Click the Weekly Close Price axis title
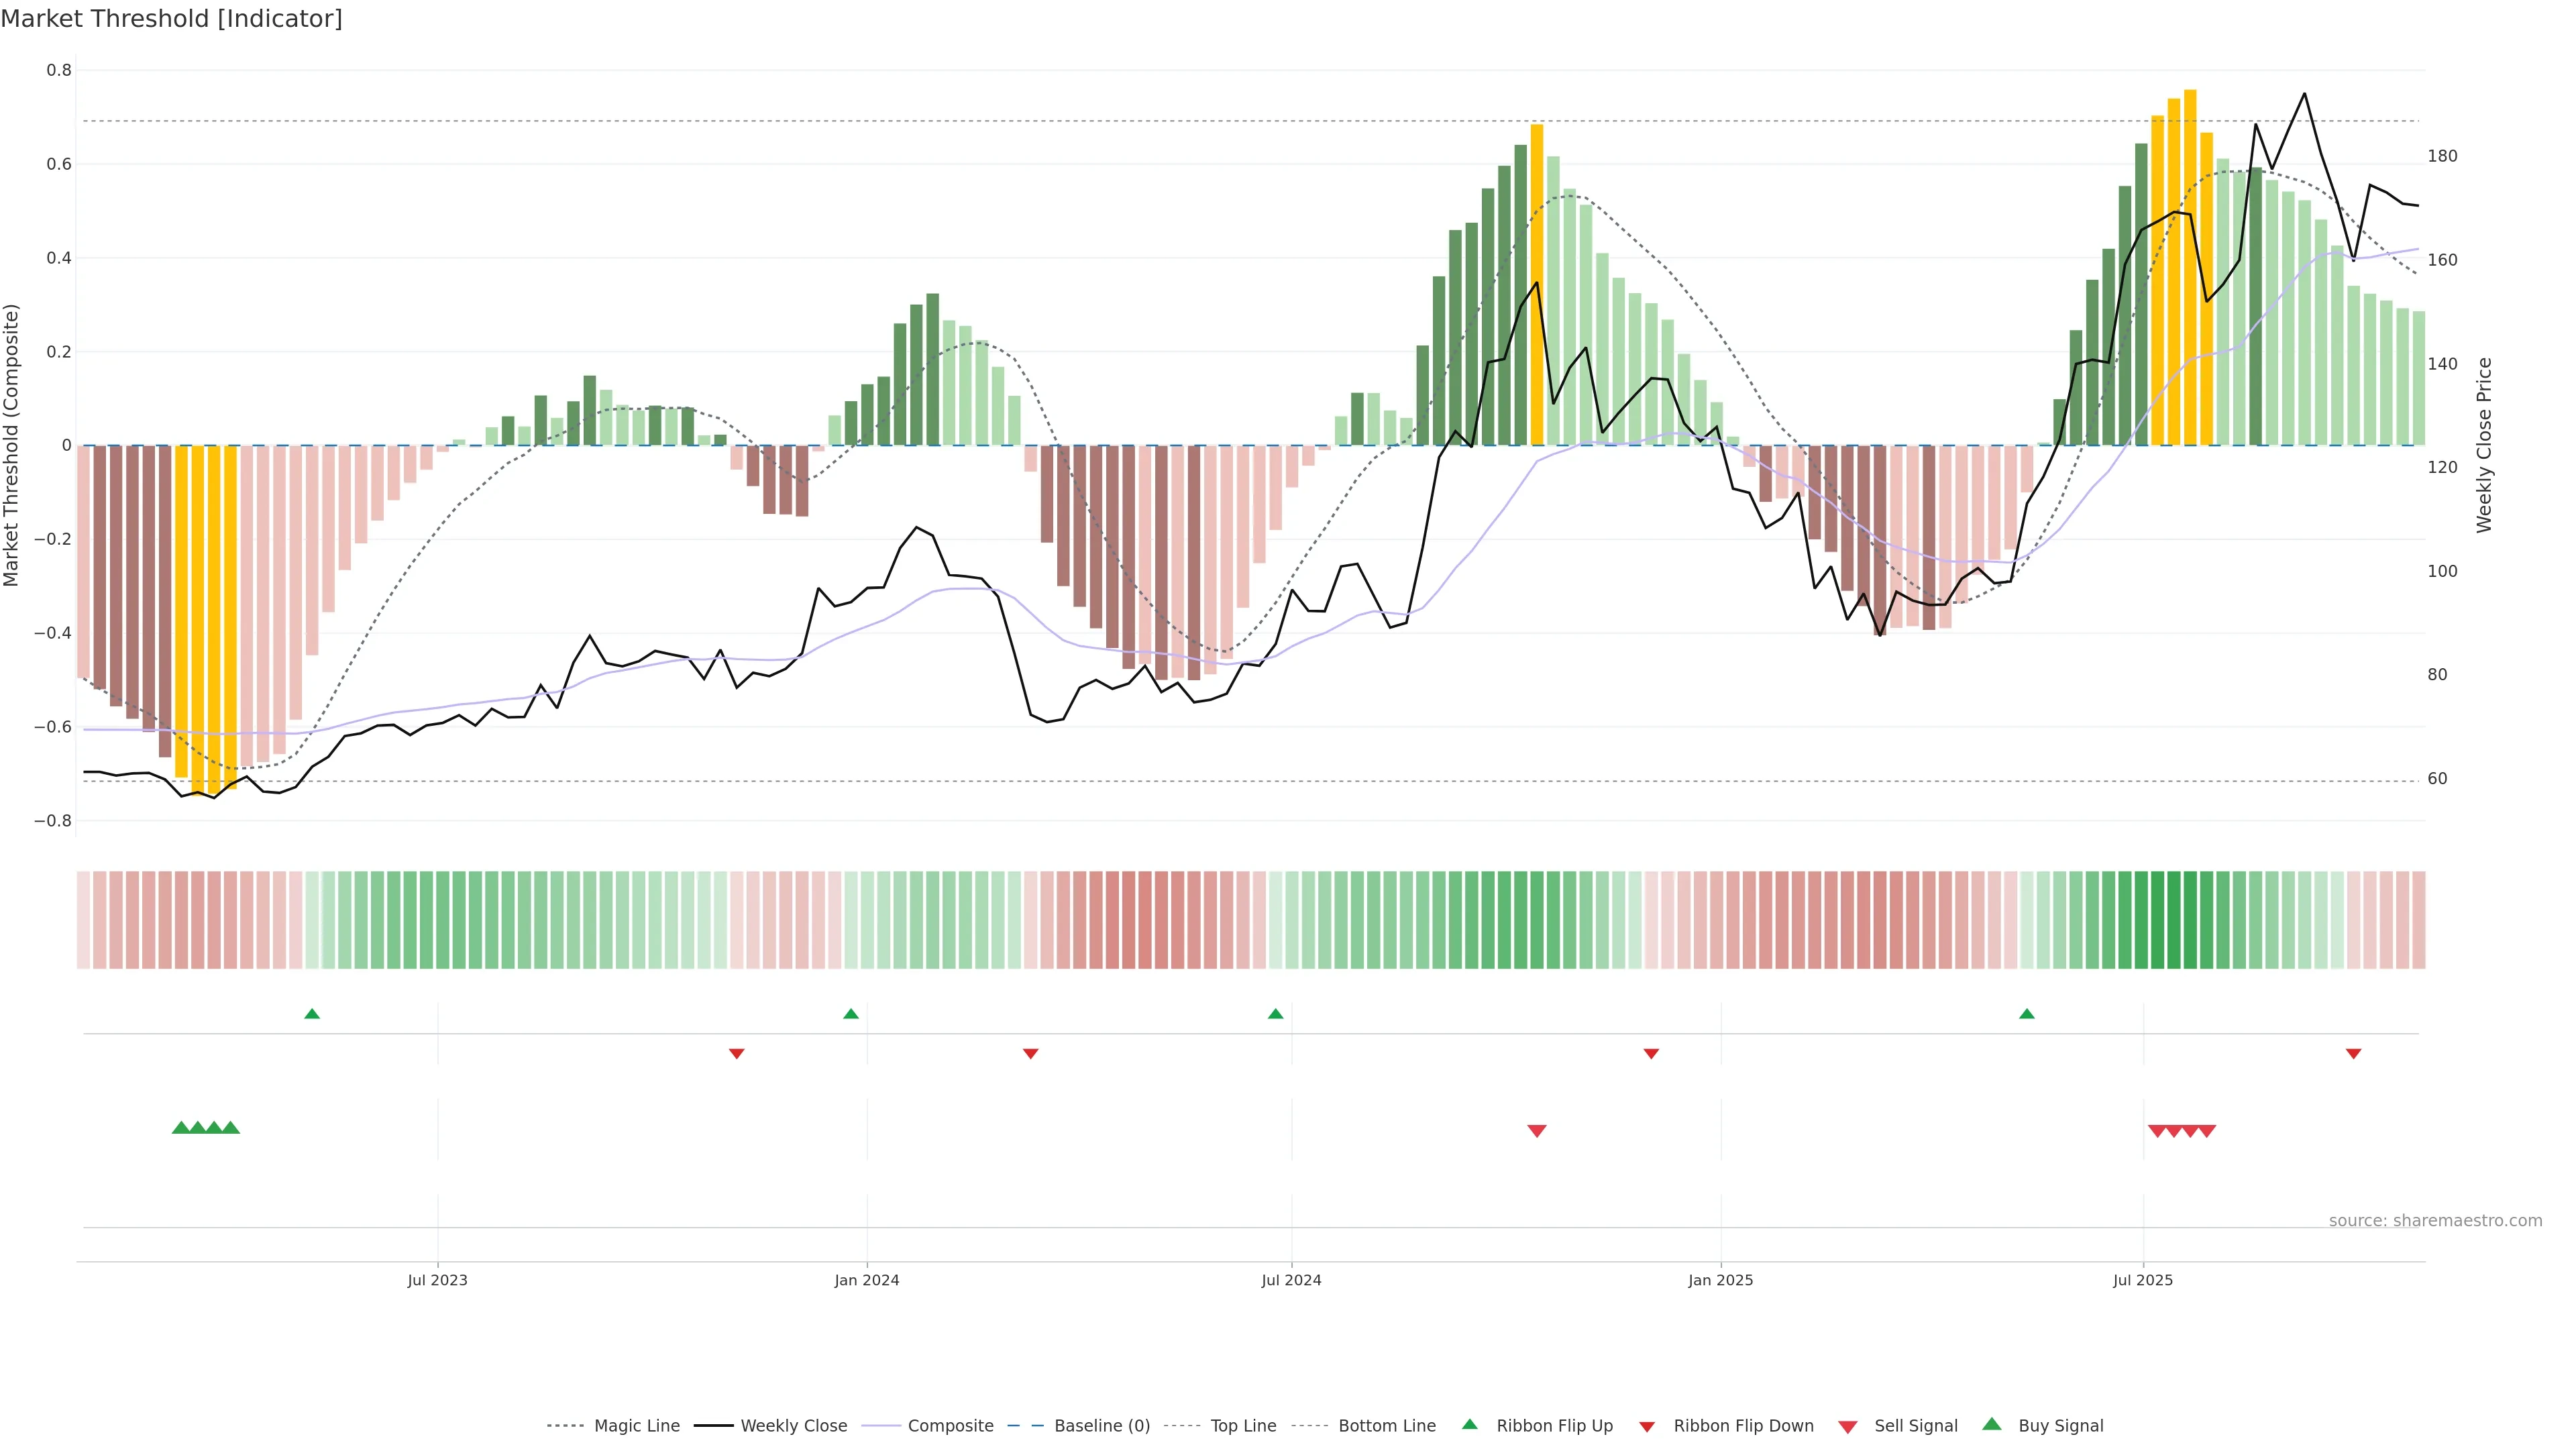This screenshot has width=2576, height=1449. (2484, 445)
